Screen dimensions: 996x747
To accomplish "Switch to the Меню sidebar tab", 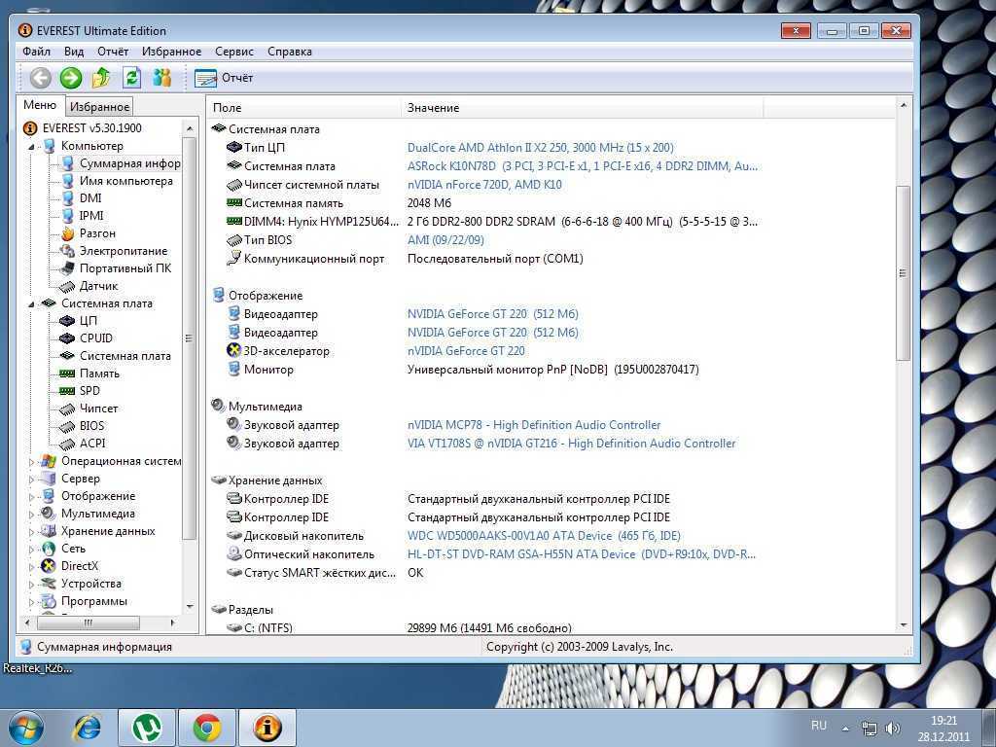I will pyautogui.click(x=40, y=105).
